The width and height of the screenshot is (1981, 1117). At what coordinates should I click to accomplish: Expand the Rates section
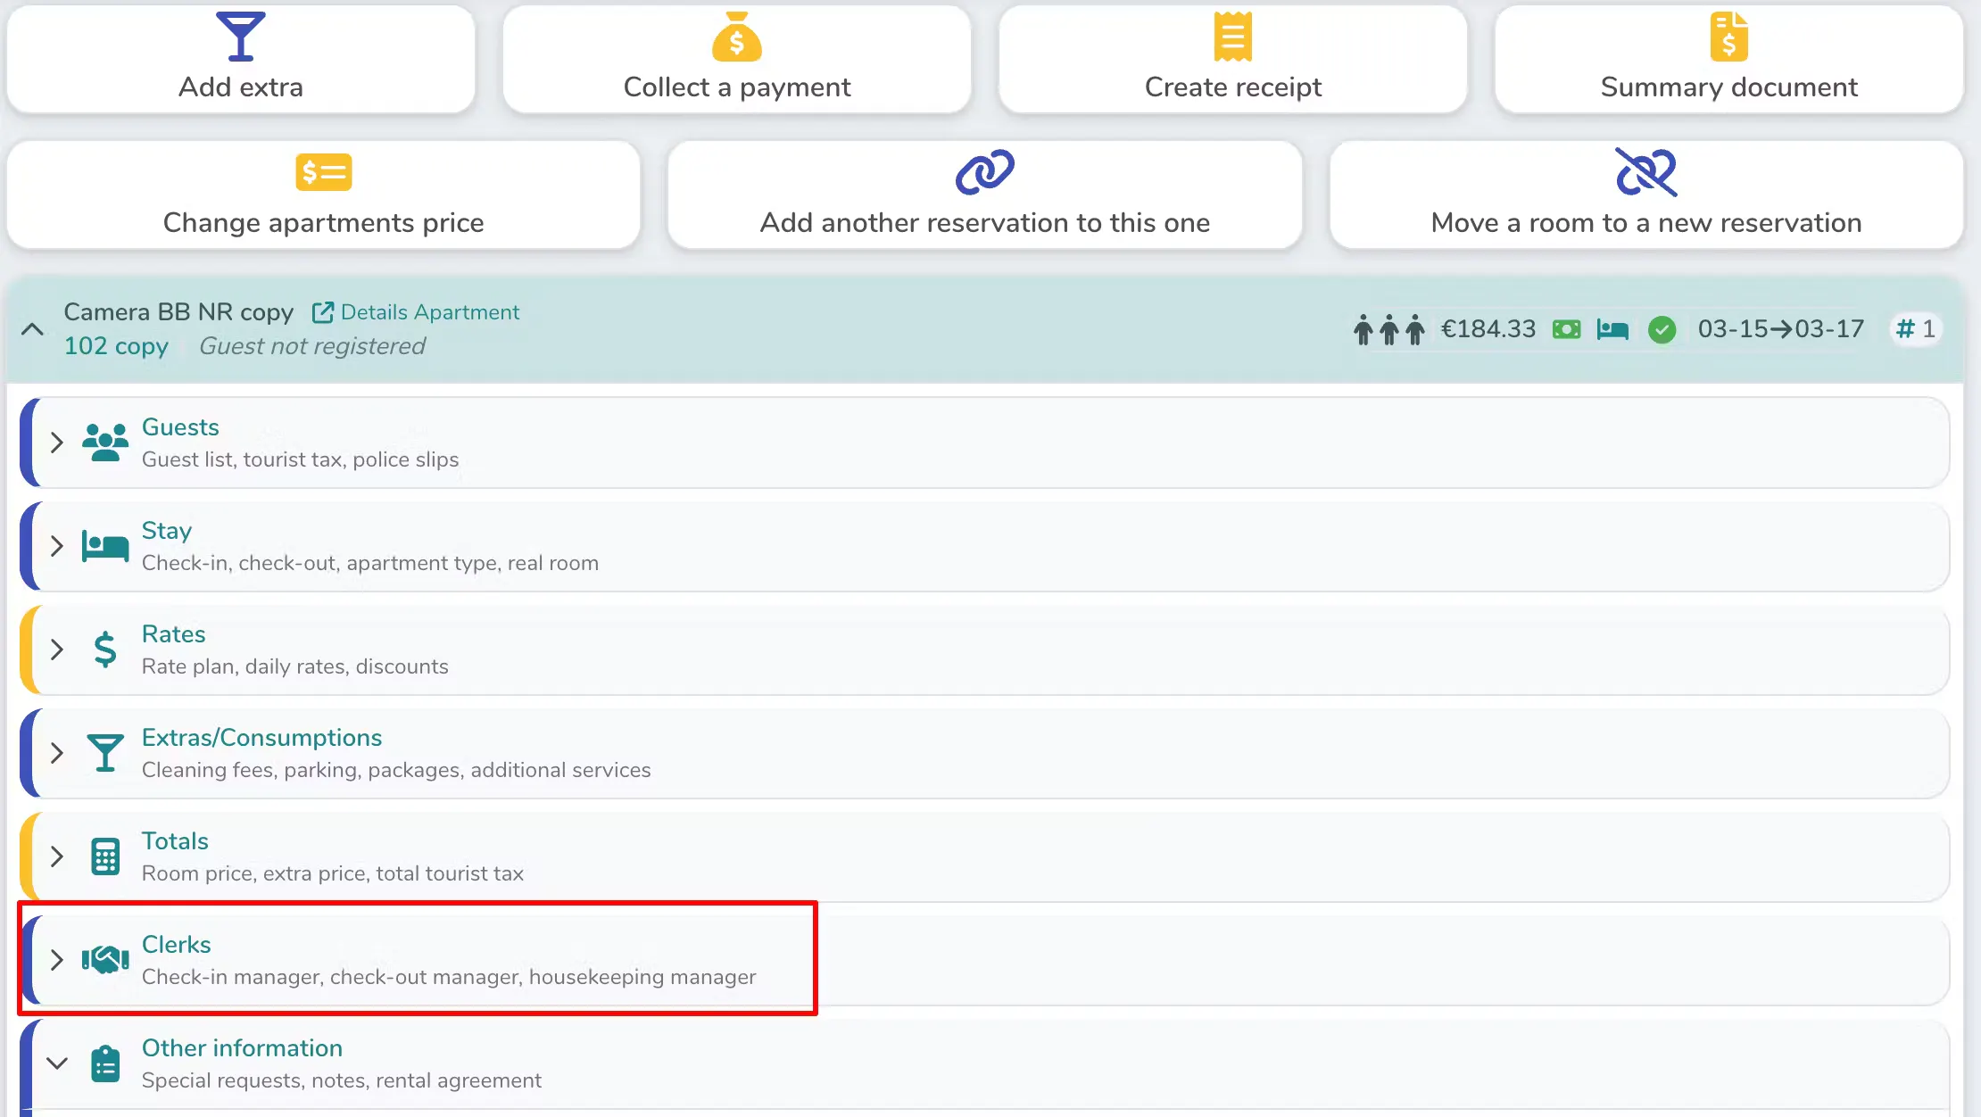point(57,650)
